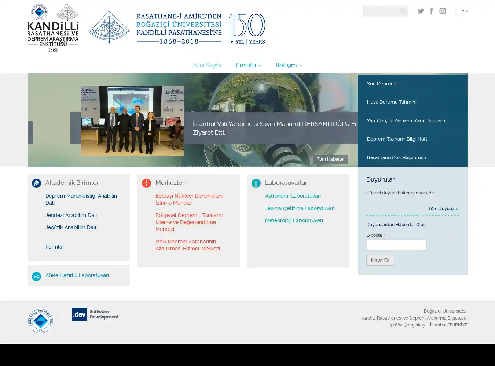Switch language to EN
This screenshot has height=366, width=495.
click(465, 11)
